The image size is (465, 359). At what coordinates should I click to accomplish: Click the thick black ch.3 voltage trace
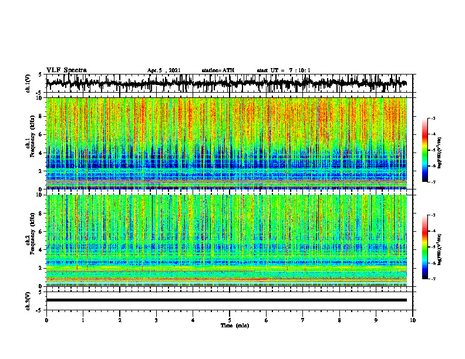226,300
